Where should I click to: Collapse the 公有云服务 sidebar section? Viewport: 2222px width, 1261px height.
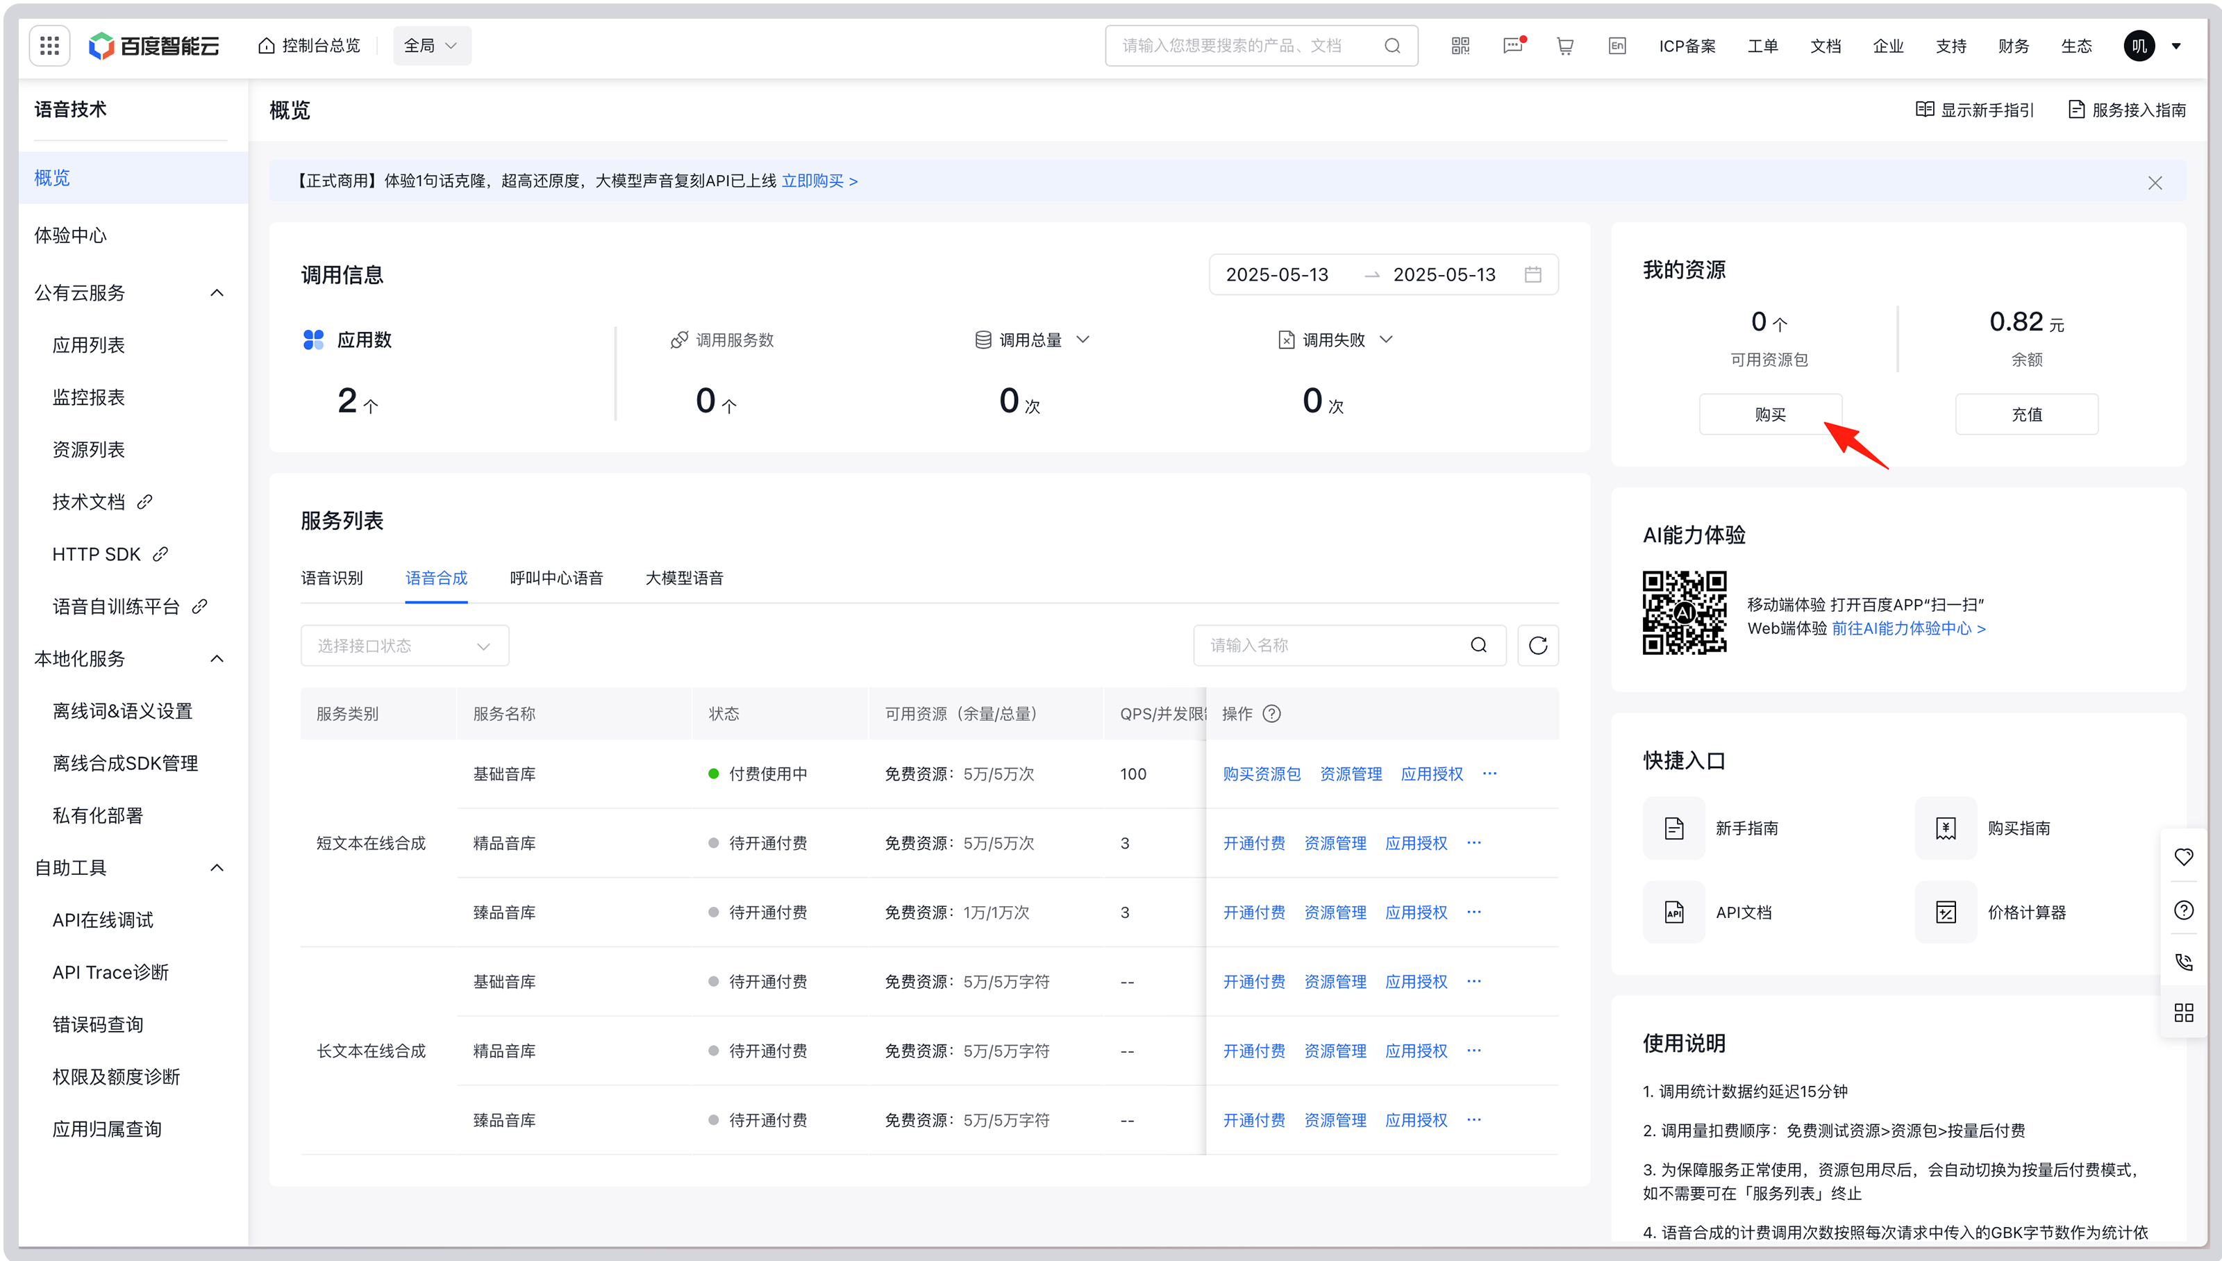[217, 293]
